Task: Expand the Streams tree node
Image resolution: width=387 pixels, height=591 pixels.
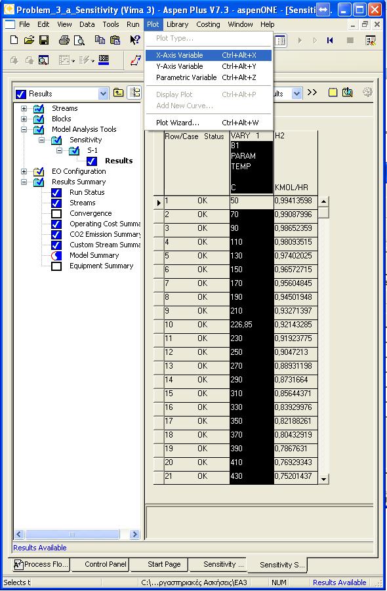Action: [24, 108]
